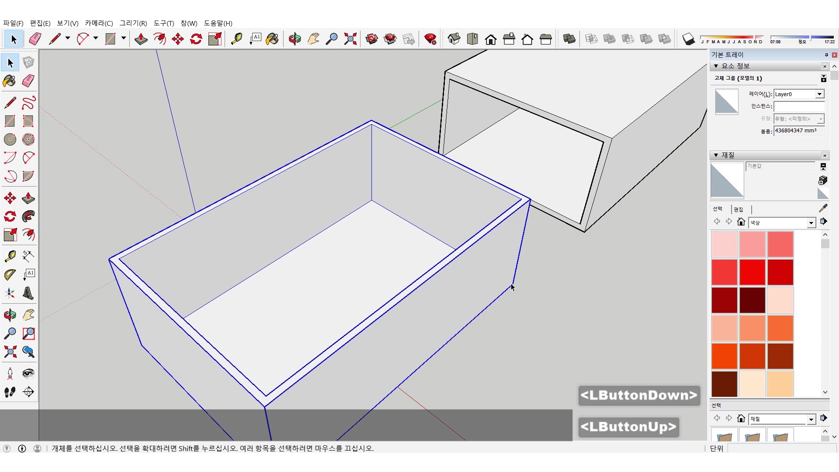Choose the Paint Bucket tool in left toolbar
839x472 pixels.
tap(10, 81)
